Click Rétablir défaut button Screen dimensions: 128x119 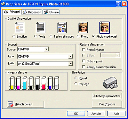tap(25, 104)
